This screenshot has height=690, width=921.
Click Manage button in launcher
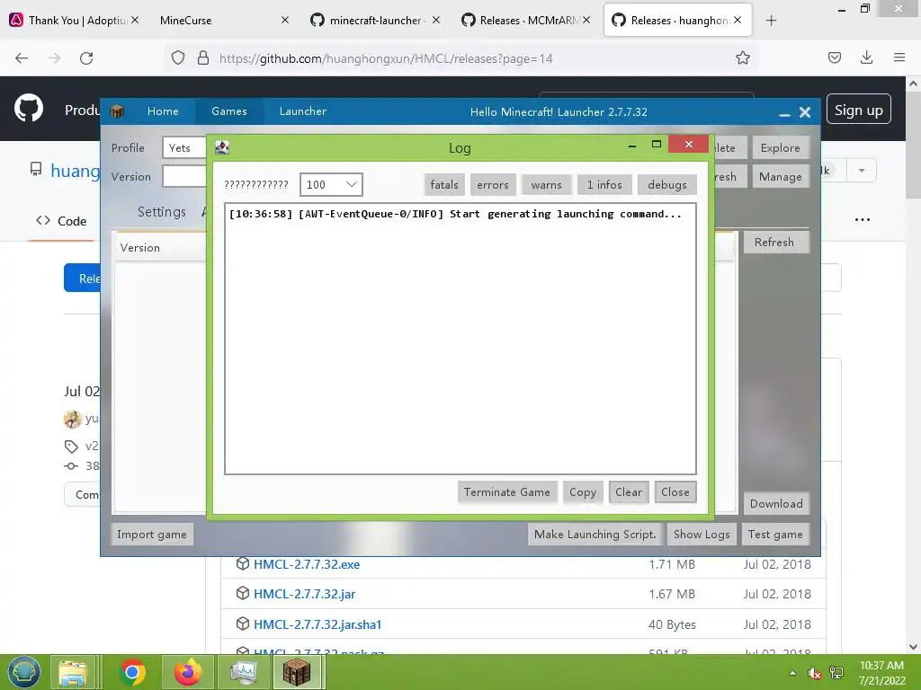780,177
